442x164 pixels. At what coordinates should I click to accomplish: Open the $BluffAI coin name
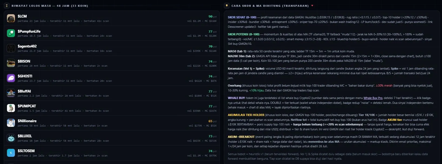[x=24, y=91]
